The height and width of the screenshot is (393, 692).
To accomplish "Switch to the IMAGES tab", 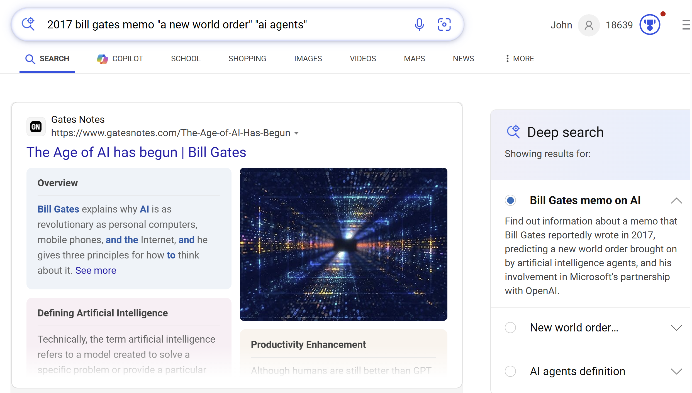I will point(308,59).
